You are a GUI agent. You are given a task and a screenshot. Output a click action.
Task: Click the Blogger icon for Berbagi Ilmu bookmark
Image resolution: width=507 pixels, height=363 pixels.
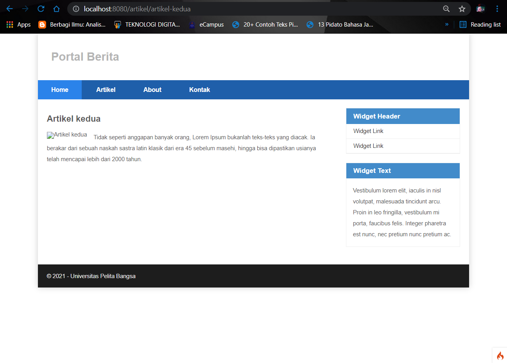point(42,24)
